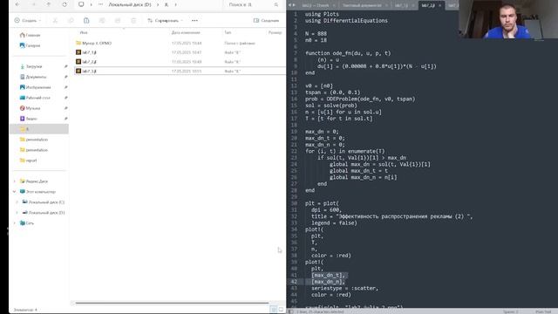
Task: Click the lab7_3.jl file icon
Action: [78, 71]
